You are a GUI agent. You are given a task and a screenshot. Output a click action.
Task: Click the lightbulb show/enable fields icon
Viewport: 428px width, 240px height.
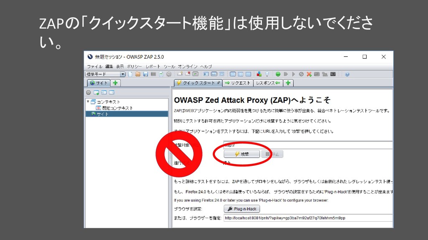tap(267, 74)
